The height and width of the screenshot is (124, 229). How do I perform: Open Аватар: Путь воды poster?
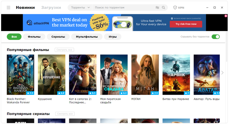coord(207,75)
